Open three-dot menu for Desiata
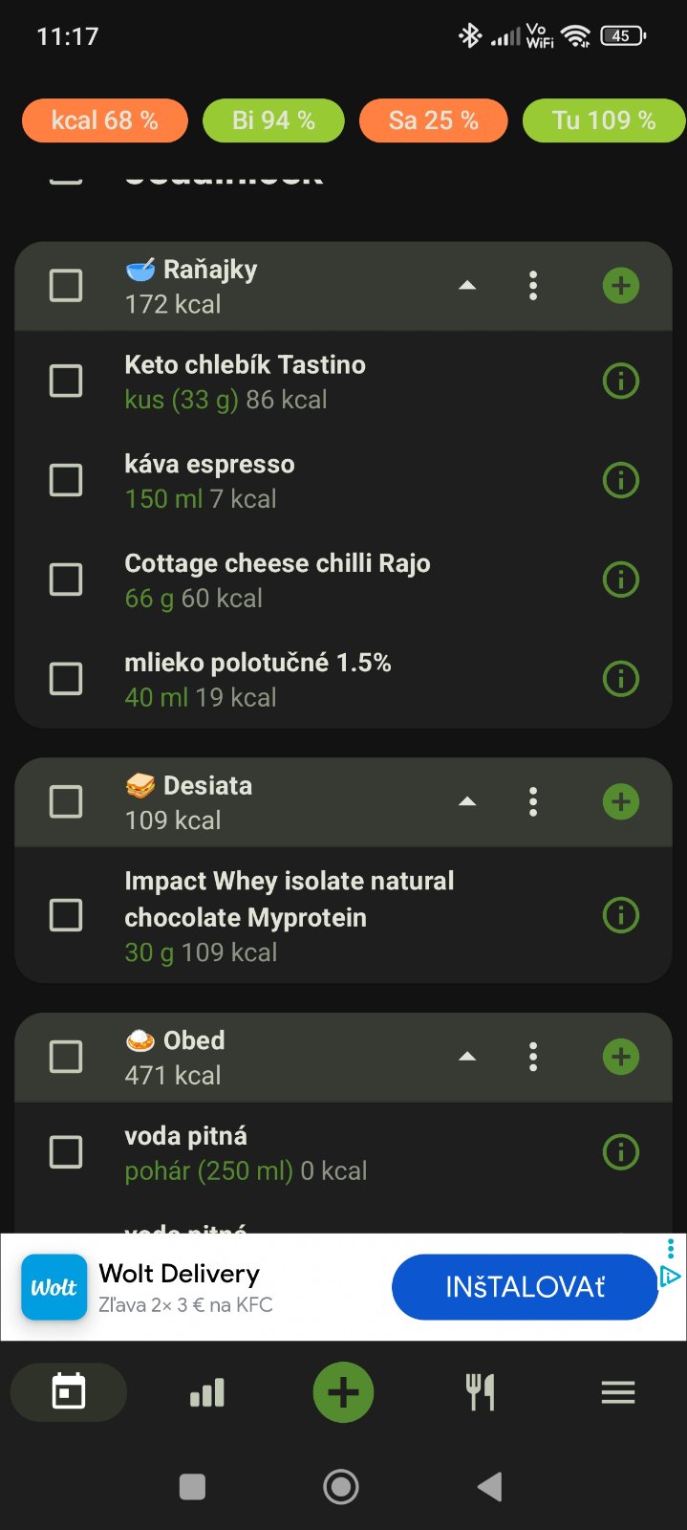 (x=533, y=801)
